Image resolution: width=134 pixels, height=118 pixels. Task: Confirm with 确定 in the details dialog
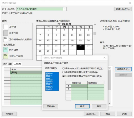(82, 106)
